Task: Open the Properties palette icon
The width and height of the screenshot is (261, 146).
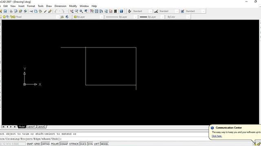Action: tap(92, 11)
